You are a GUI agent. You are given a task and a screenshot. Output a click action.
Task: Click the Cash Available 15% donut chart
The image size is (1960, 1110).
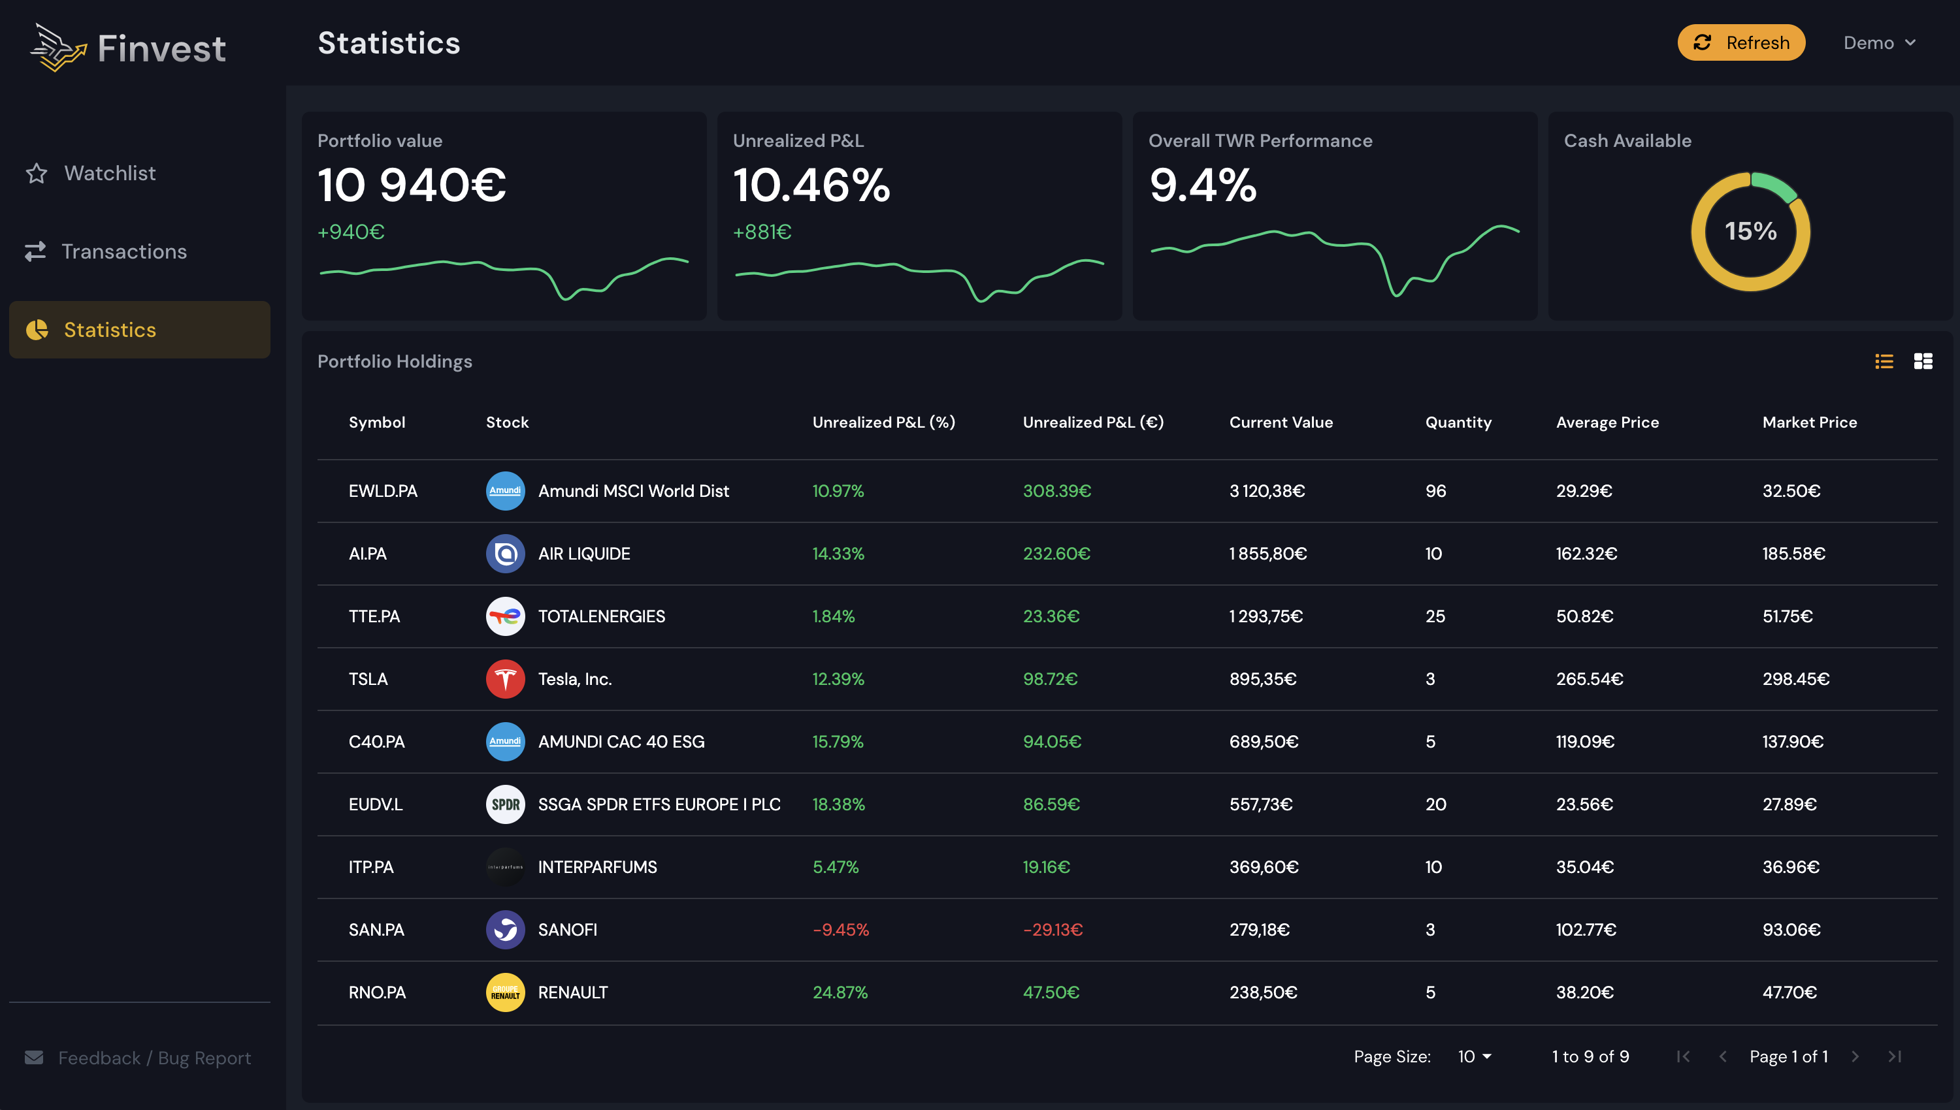[1751, 231]
